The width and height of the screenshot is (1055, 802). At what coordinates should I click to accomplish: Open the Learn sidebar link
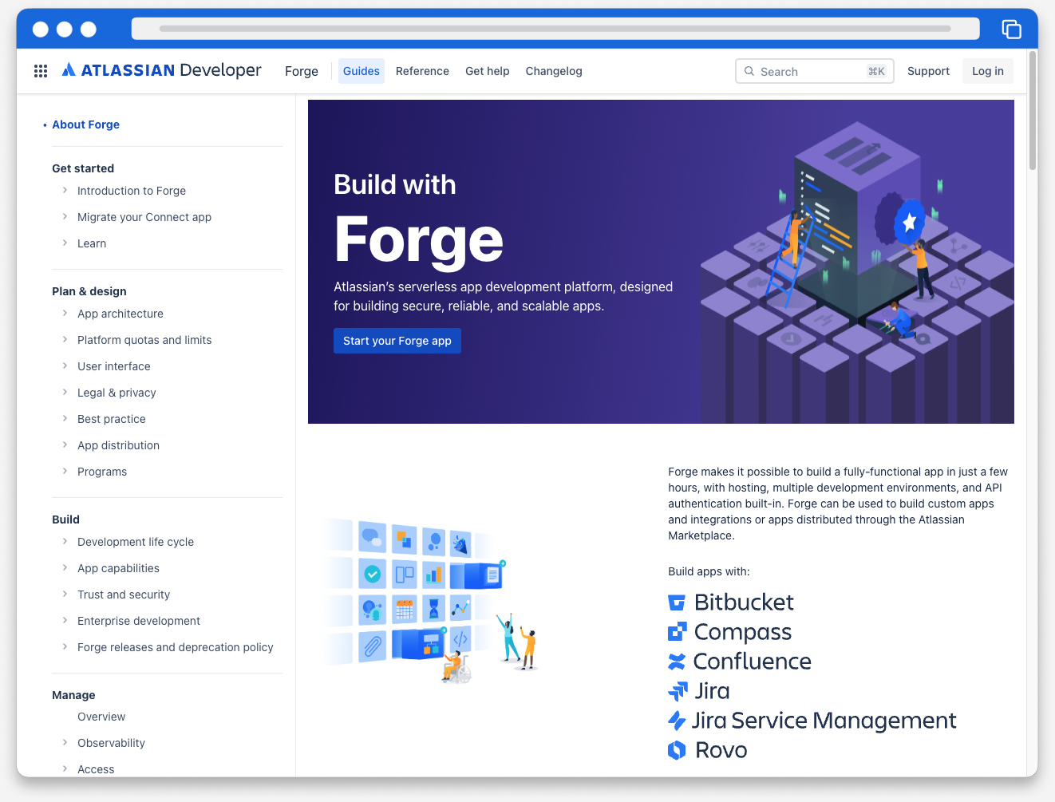(92, 243)
